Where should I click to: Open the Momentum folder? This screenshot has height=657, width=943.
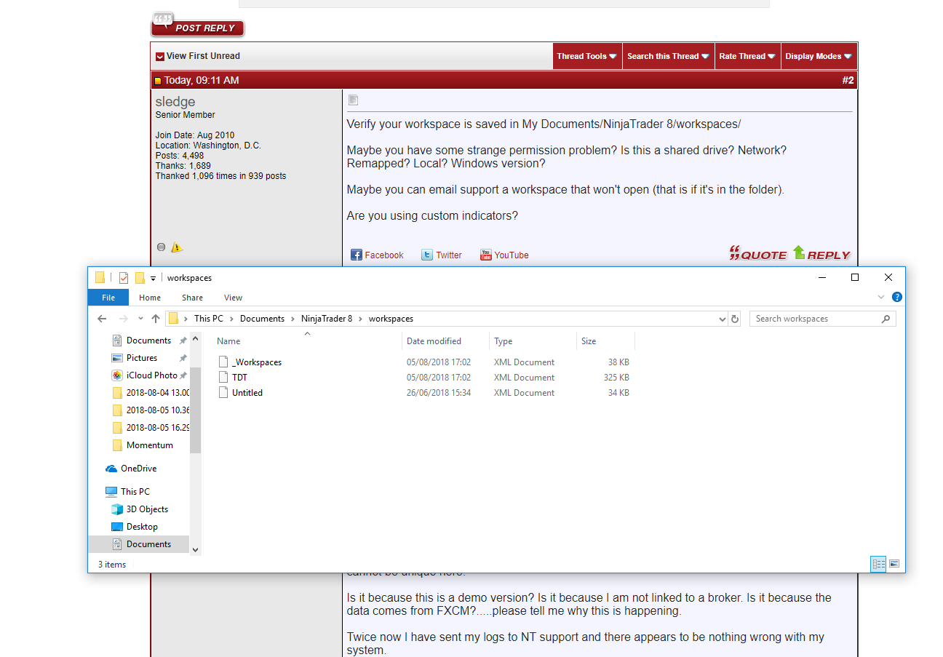pos(150,445)
